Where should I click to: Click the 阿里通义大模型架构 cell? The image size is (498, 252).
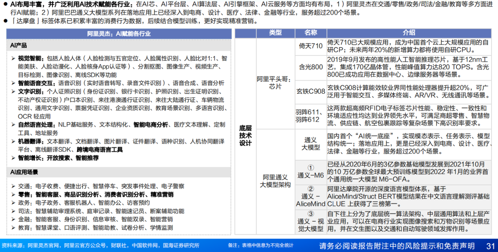[275, 181]
